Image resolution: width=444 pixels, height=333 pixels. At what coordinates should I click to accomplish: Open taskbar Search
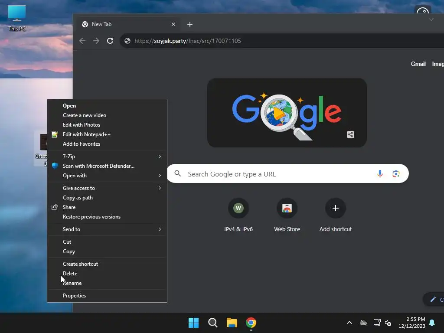pyautogui.click(x=212, y=323)
